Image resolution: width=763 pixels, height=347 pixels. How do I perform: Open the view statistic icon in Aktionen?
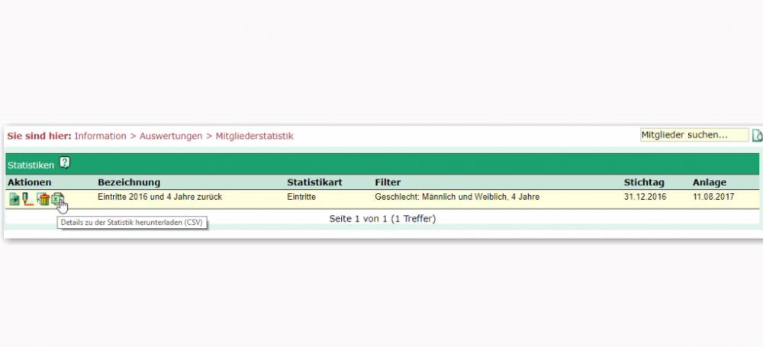[14, 199]
